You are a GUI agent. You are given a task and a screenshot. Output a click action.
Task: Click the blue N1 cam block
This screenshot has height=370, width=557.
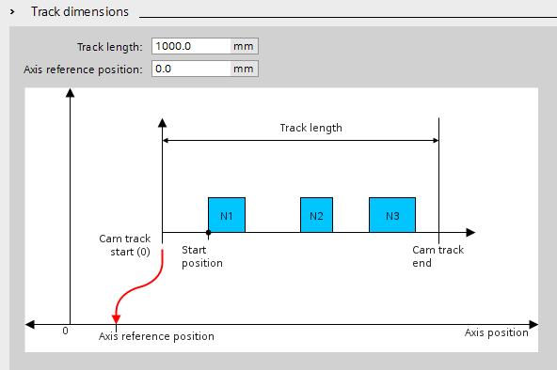(227, 215)
